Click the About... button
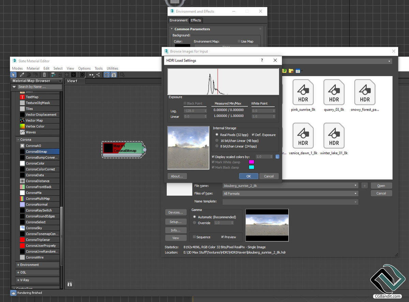 tap(177, 176)
